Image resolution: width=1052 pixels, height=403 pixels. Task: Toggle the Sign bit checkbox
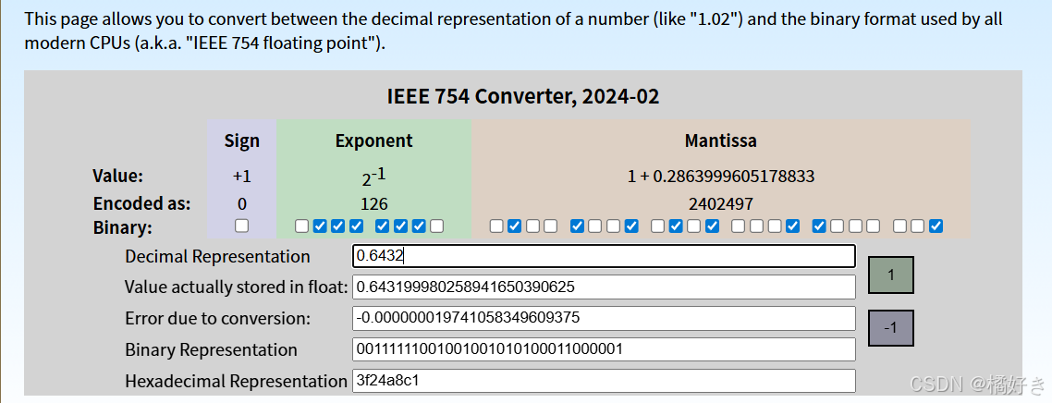tap(242, 226)
